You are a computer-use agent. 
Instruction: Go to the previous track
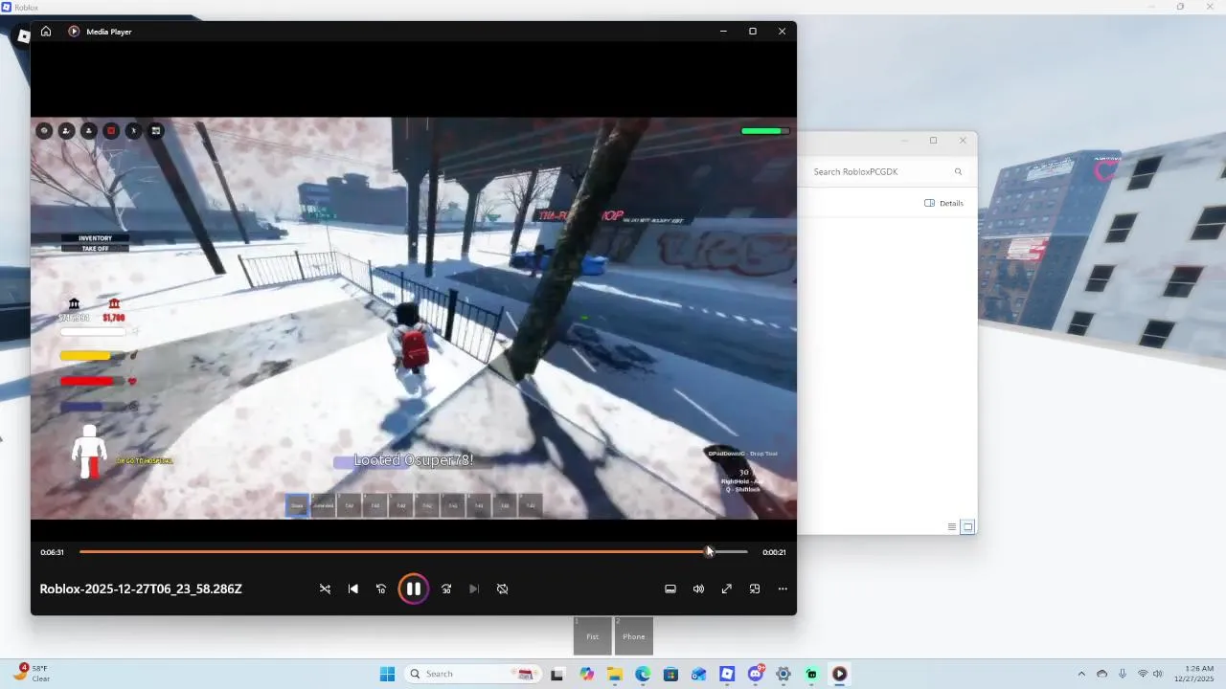tap(353, 589)
